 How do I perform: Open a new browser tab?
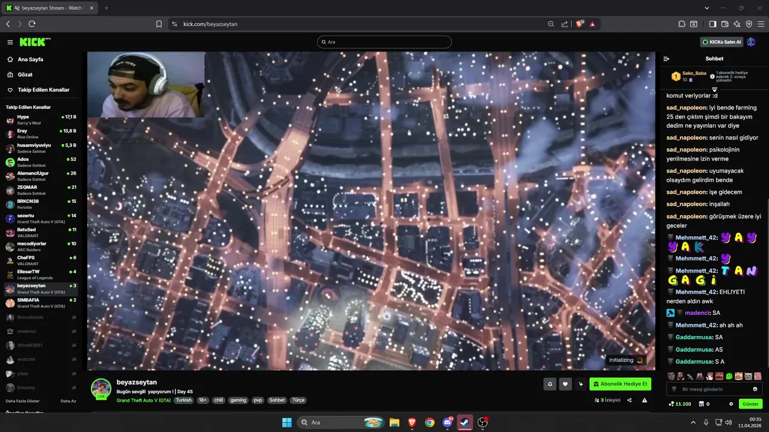click(106, 8)
